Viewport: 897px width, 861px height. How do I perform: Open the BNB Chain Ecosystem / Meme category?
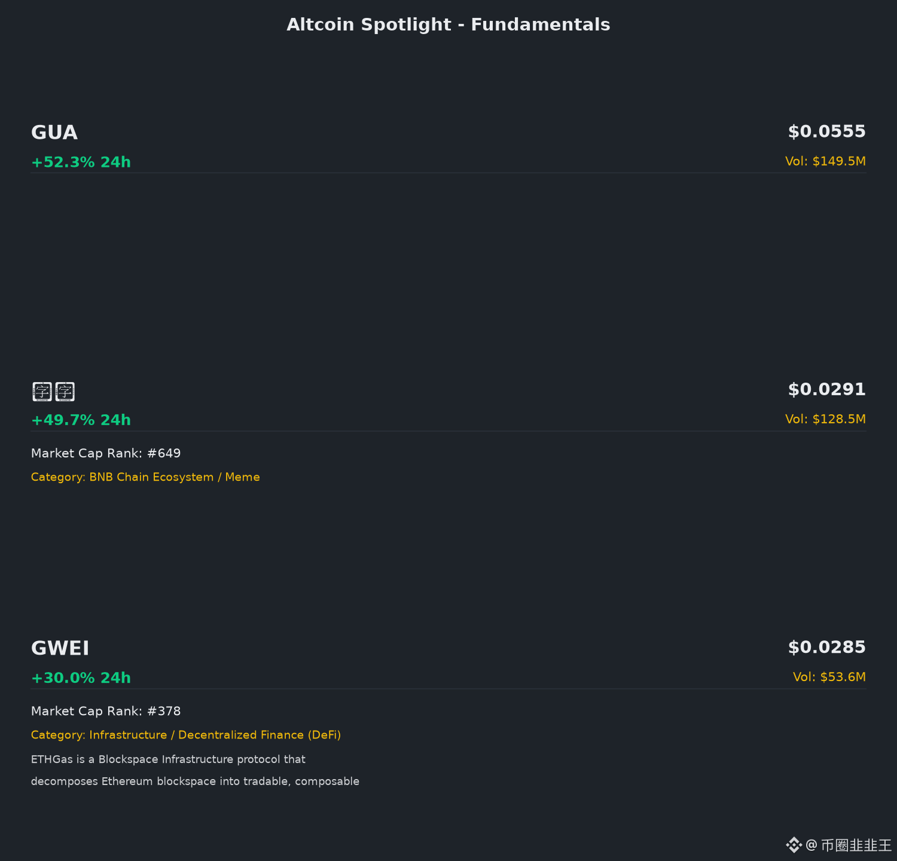[x=145, y=477]
